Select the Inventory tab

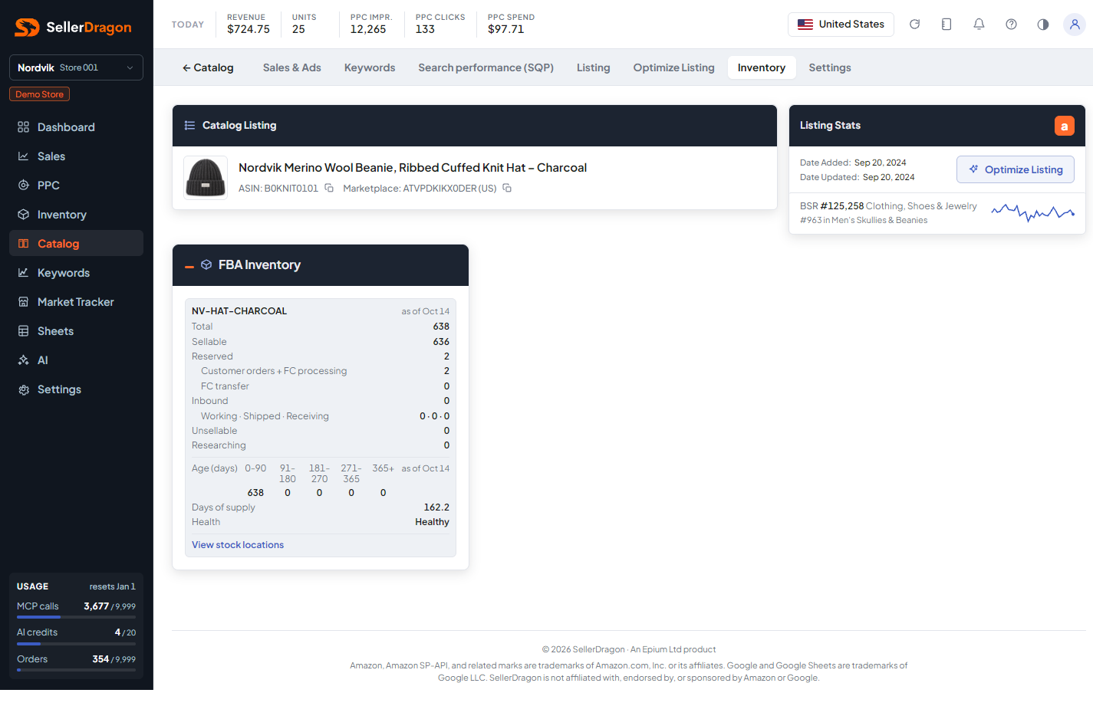[762, 67]
